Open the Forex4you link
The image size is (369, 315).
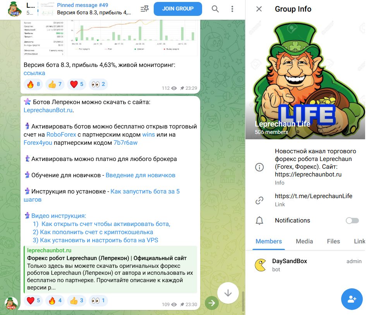(x=38, y=143)
